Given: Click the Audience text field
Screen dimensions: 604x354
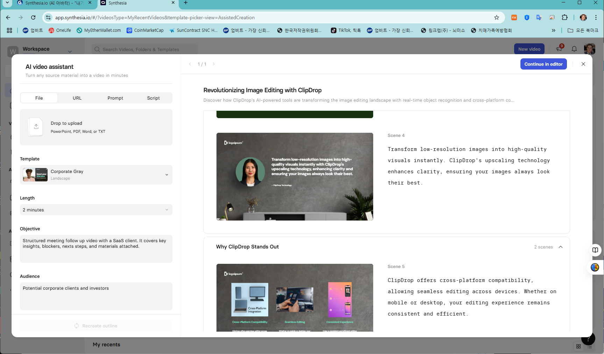Looking at the screenshot, I should pos(96,296).
